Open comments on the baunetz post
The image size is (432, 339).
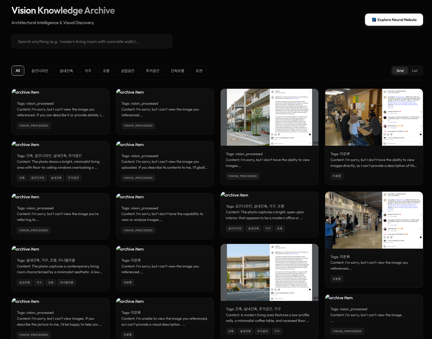275,134
